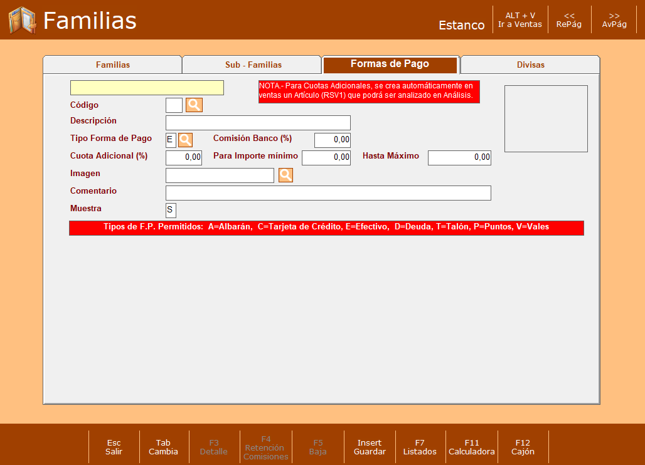Exit using the Esc Salir button
The height and width of the screenshot is (465, 645).
click(114, 447)
